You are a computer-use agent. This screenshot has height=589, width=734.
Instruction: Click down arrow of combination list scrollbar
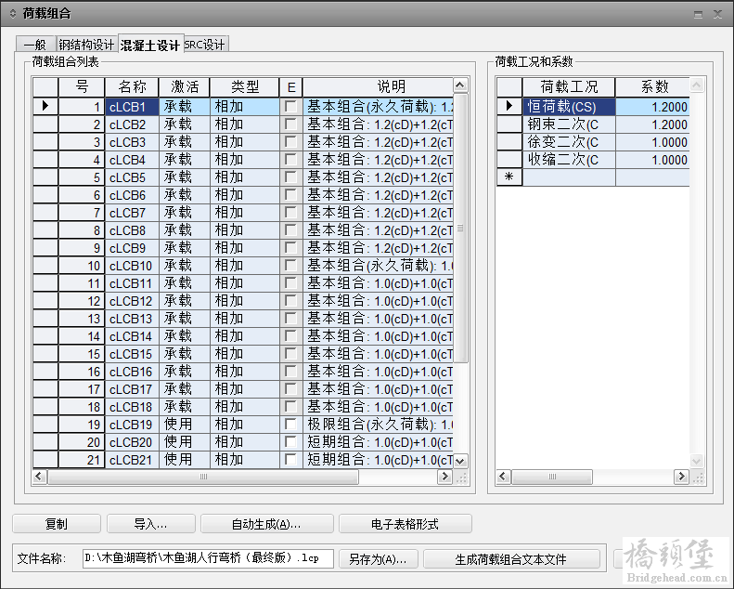click(460, 461)
